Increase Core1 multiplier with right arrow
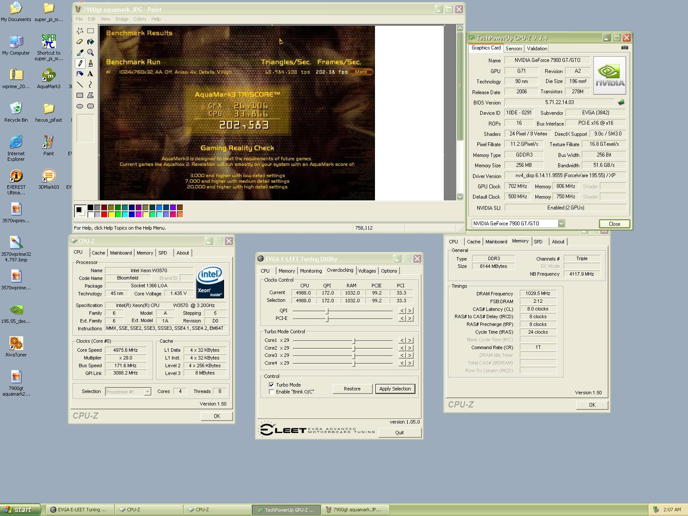 [410, 340]
